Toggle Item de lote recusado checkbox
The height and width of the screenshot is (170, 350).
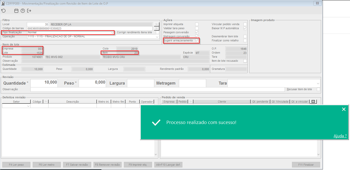pyautogui.click(x=245, y=61)
